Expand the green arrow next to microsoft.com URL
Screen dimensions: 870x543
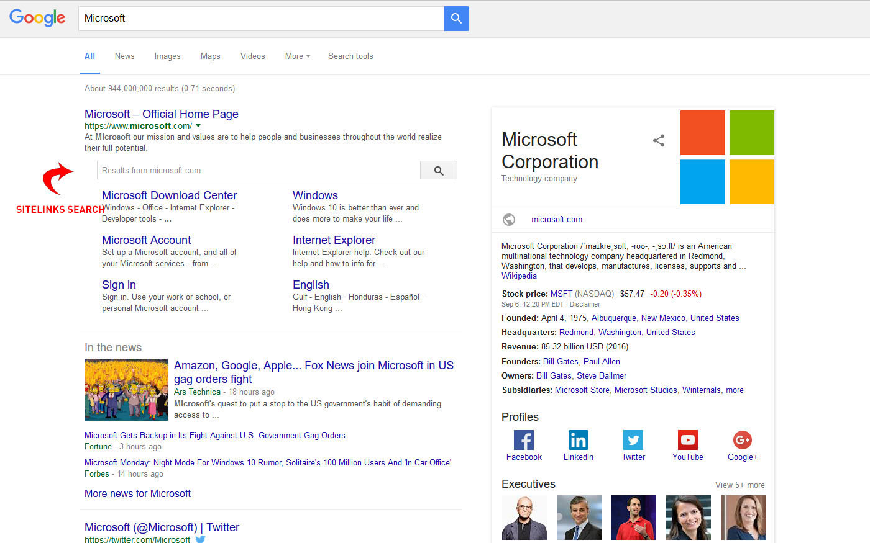coord(198,126)
